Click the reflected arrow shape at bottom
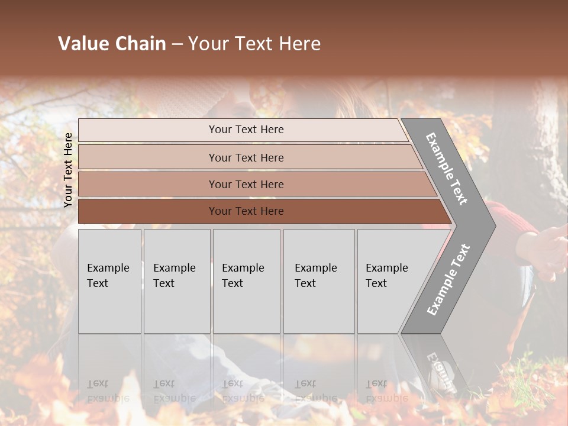The width and height of the screenshot is (568, 426). 435,366
